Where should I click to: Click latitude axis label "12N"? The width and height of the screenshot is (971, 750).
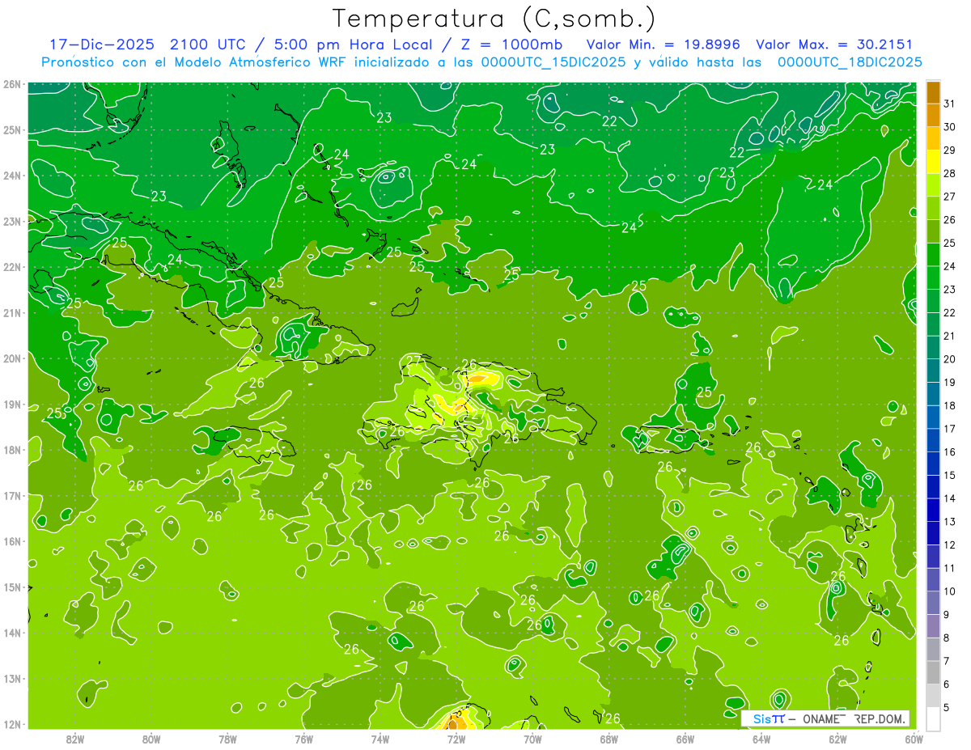point(12,724)
